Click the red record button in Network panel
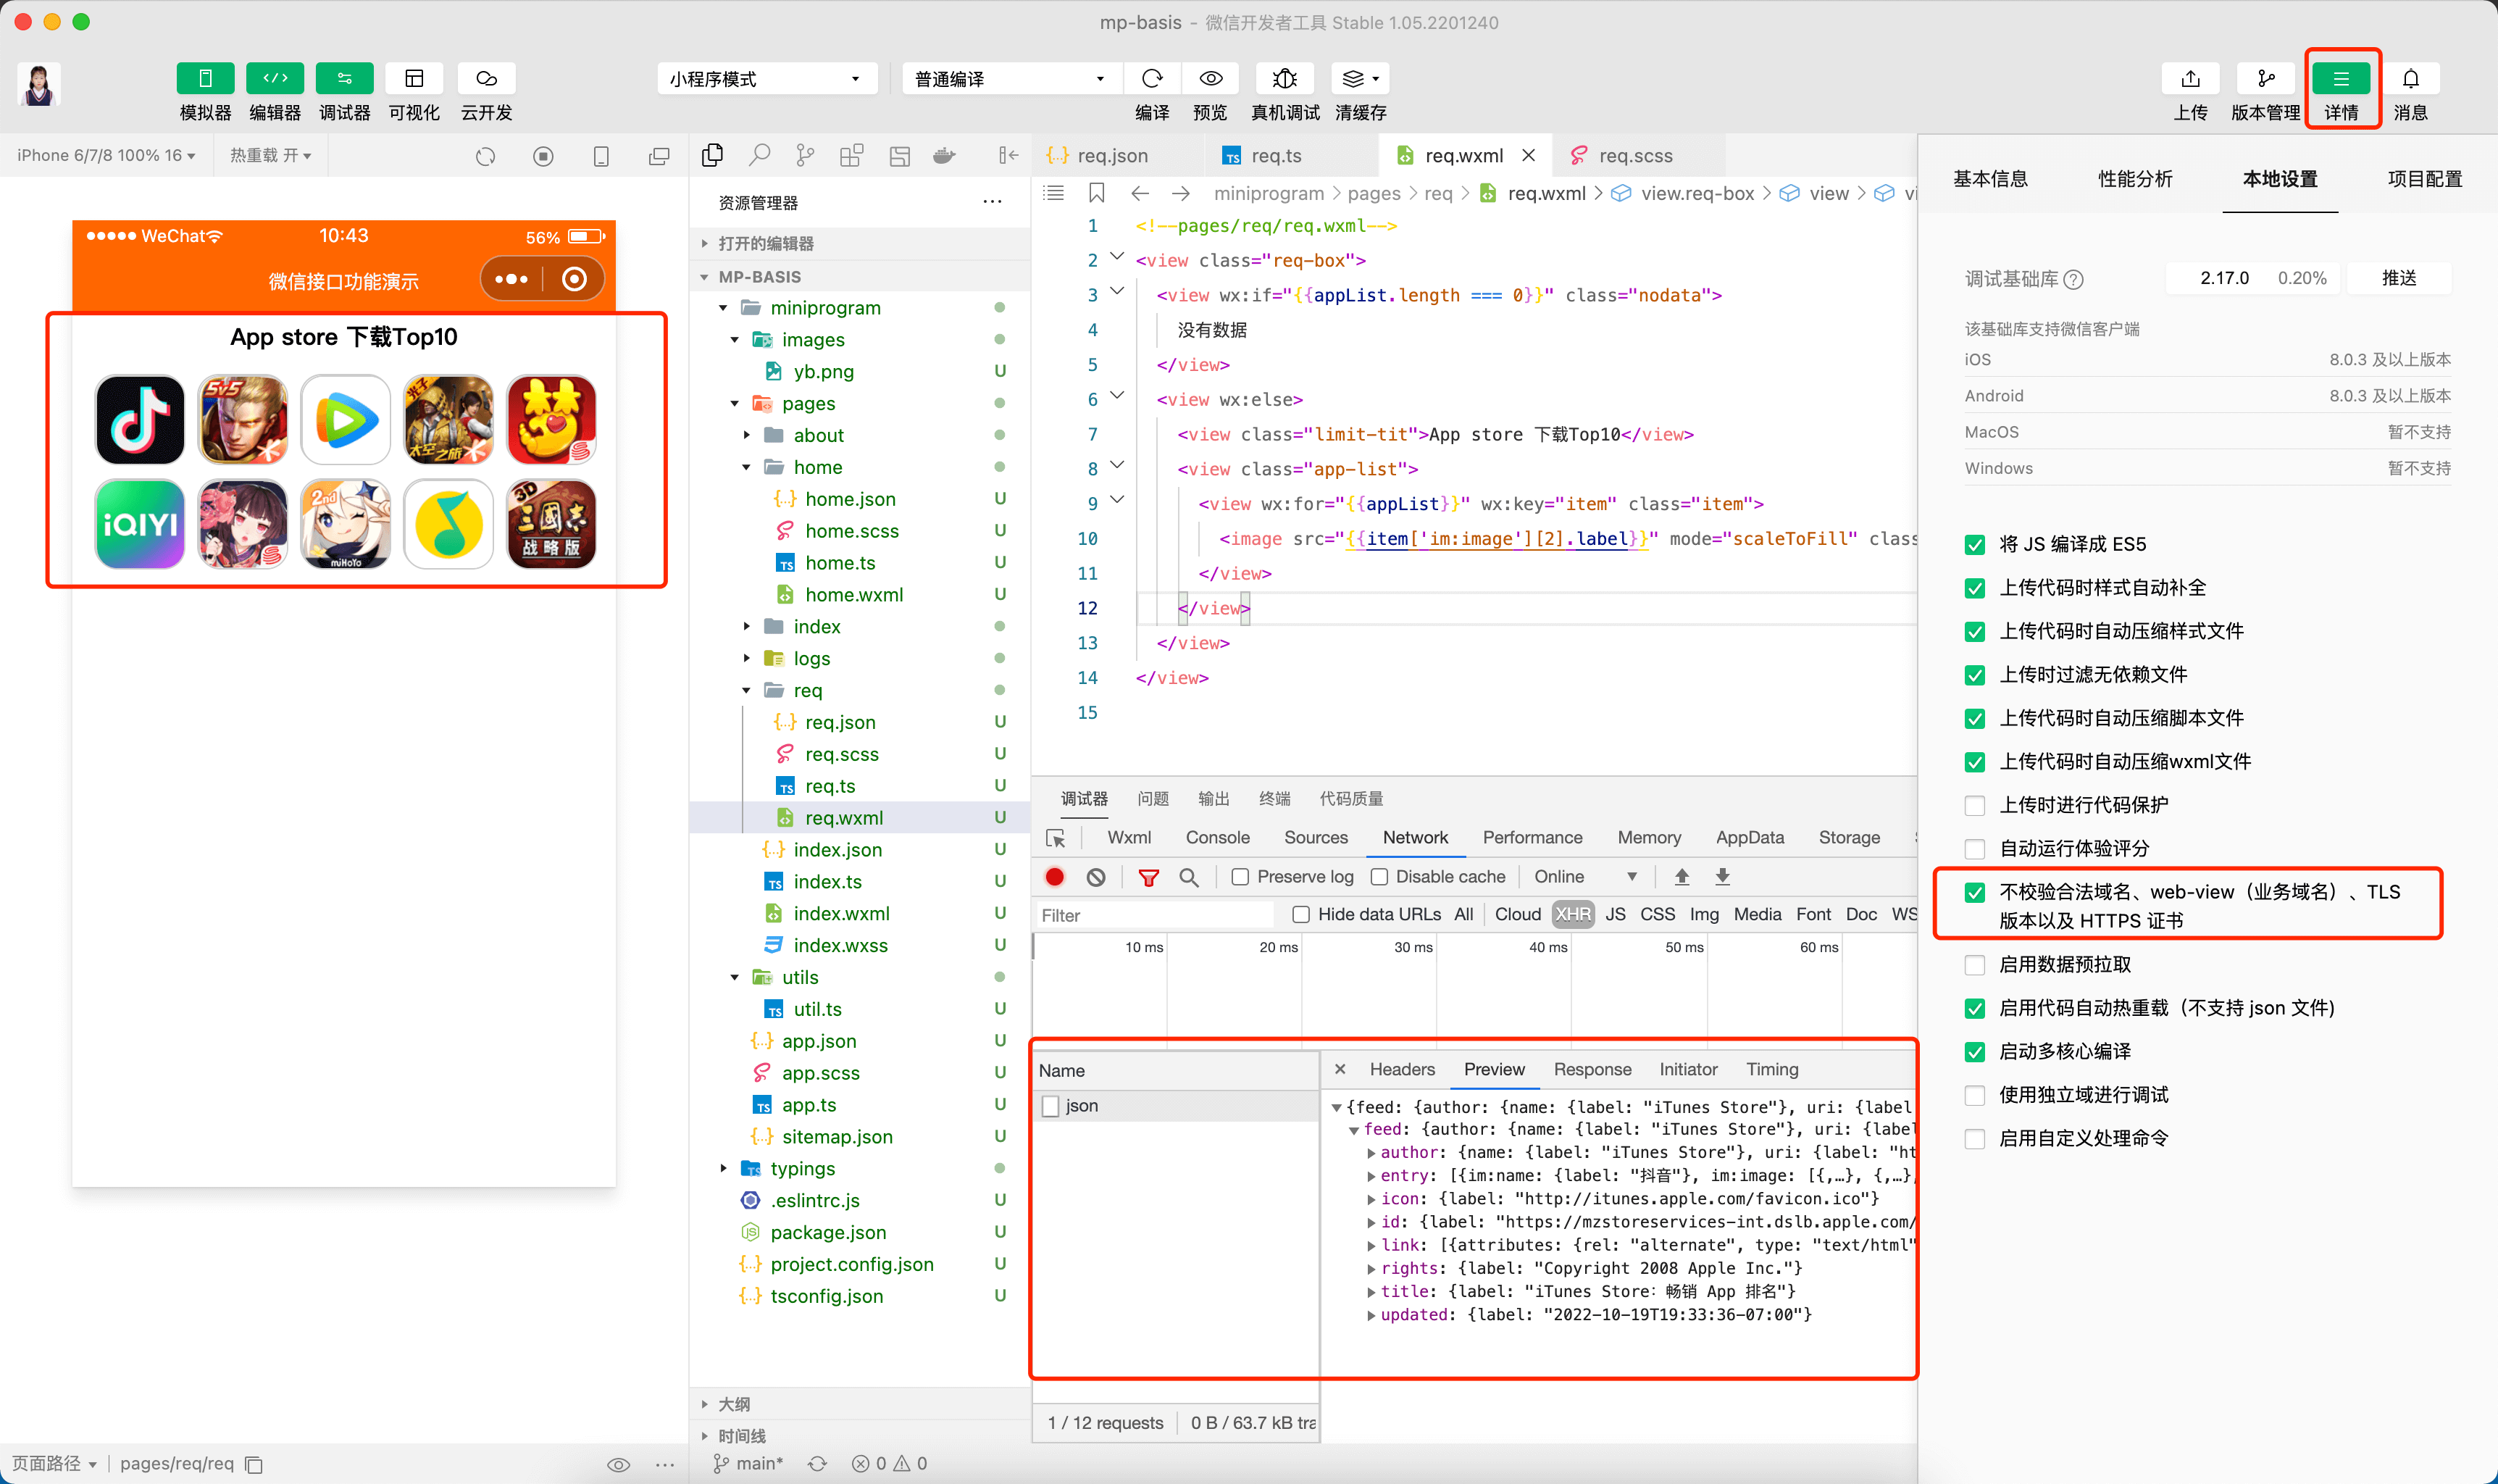The image size is (2498, 1484). (x=1053, y=877)
